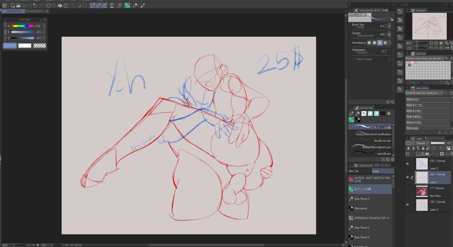This screenshot has width=453, height=247.
Task: Pick 241PEN - SOFT SKETCH PEN LOVE
Action: click(370, 179)
